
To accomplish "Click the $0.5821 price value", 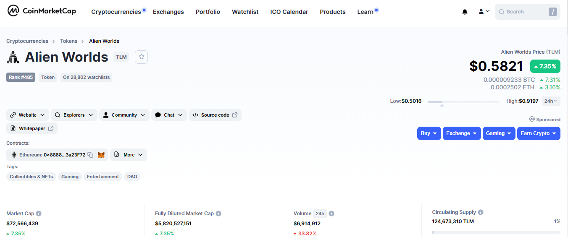I will (x=496, y=66).
